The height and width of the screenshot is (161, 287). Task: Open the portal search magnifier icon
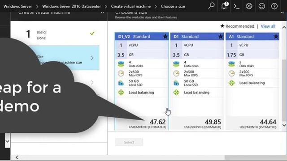(x=211, y=6)
